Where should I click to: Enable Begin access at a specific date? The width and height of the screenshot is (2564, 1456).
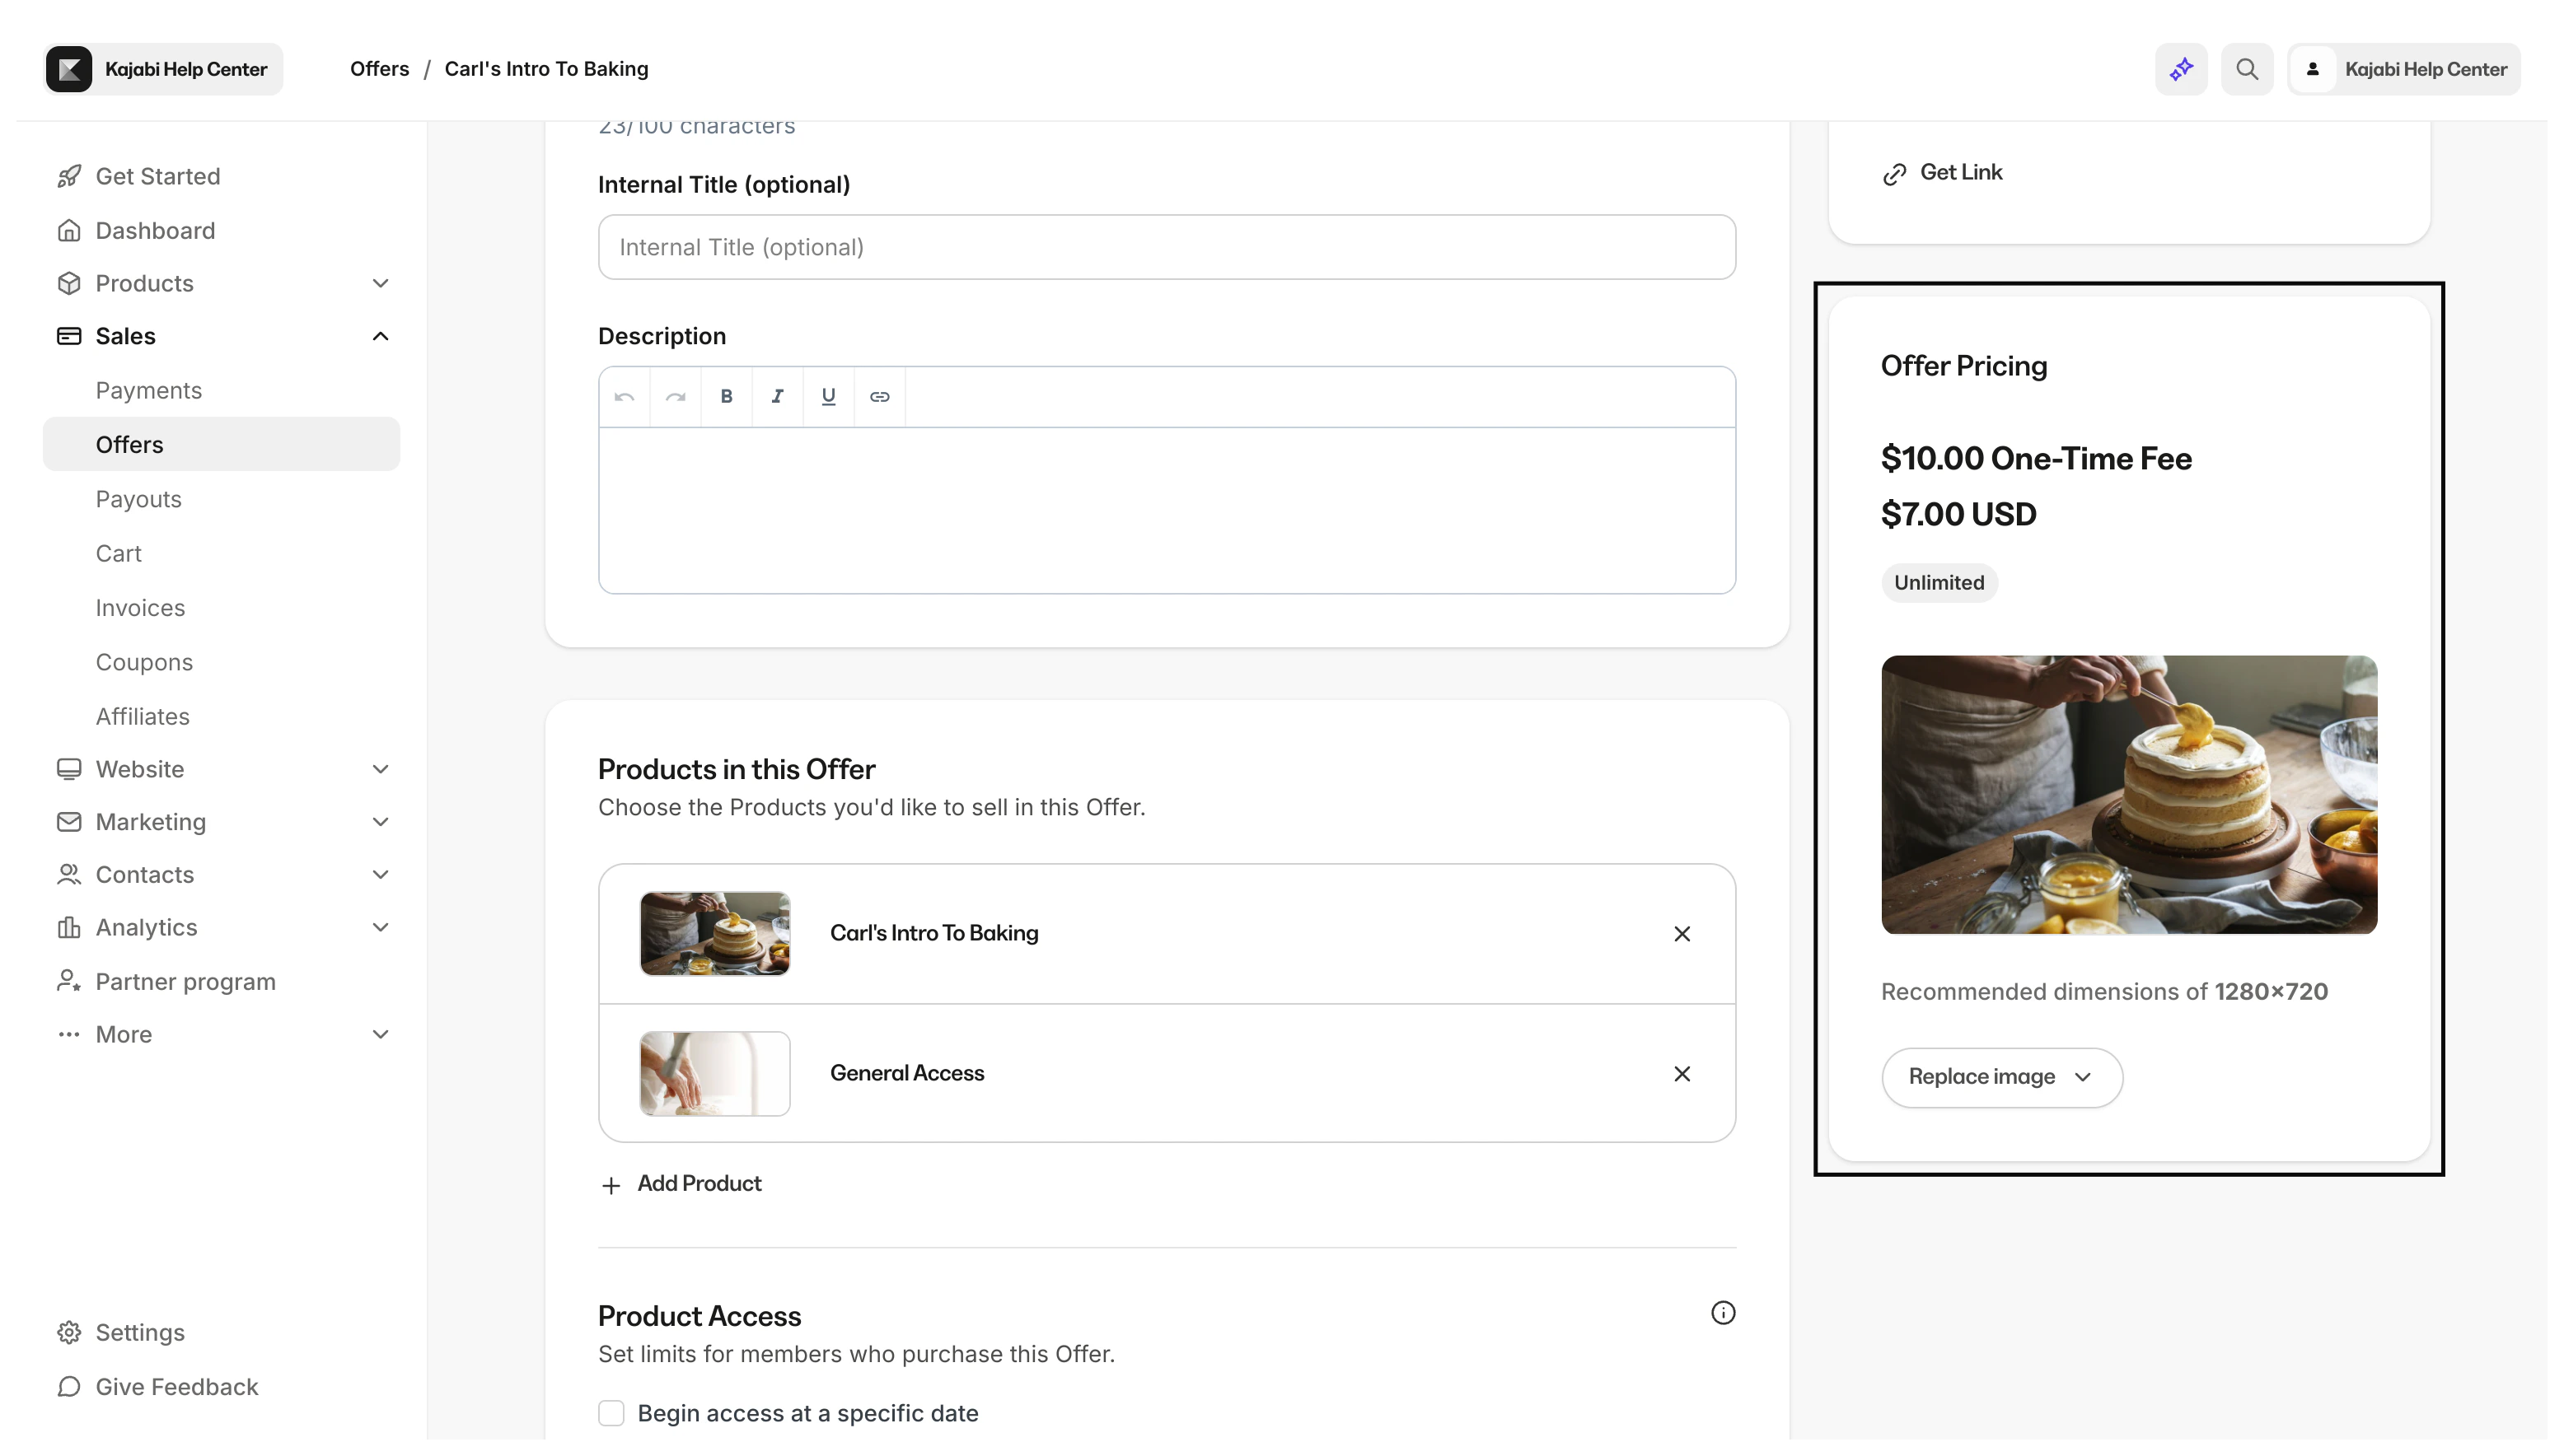pyautogui.click(x=611, y=1412)
